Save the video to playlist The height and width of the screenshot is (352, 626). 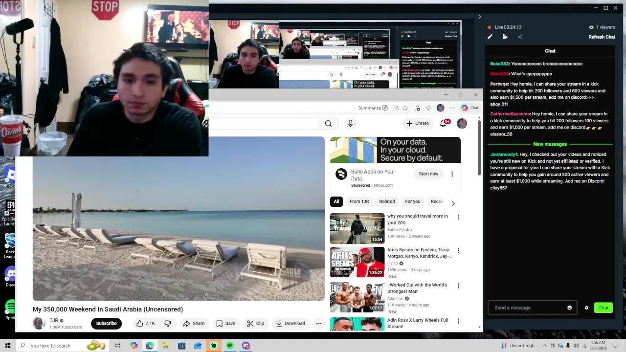point(226,323)
